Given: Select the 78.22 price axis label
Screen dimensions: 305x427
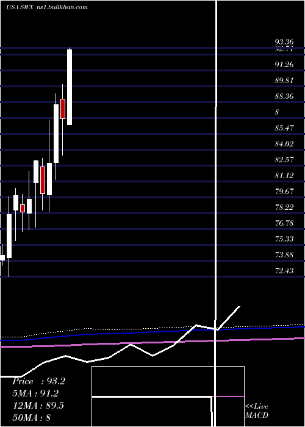Looking at the screenshot, I should tap(284, 207).
